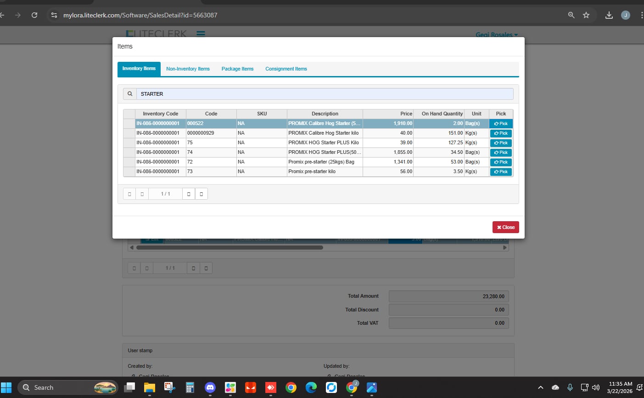Switch to the Non-Inventory Items tab
This screenshot has height=398, width=644.
coord(188,69)
